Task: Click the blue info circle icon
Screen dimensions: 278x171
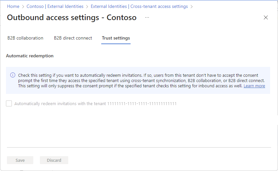Action: [13, 75]
